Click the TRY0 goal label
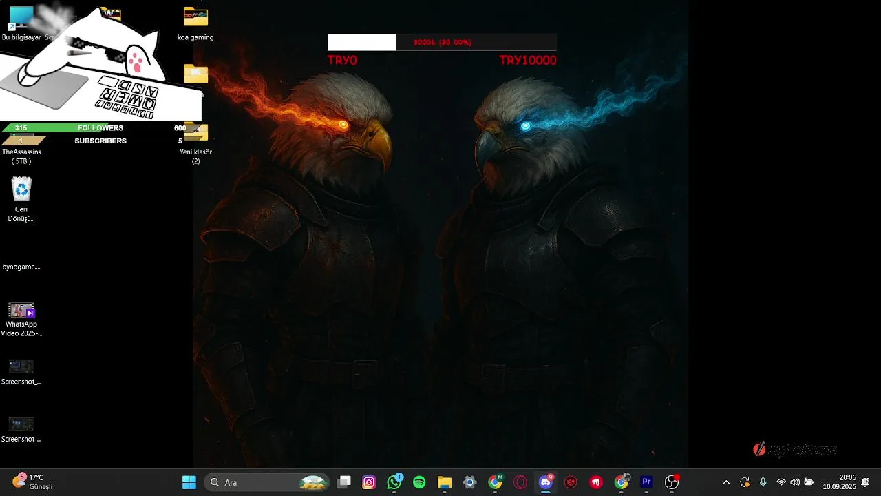 (342, 61)
